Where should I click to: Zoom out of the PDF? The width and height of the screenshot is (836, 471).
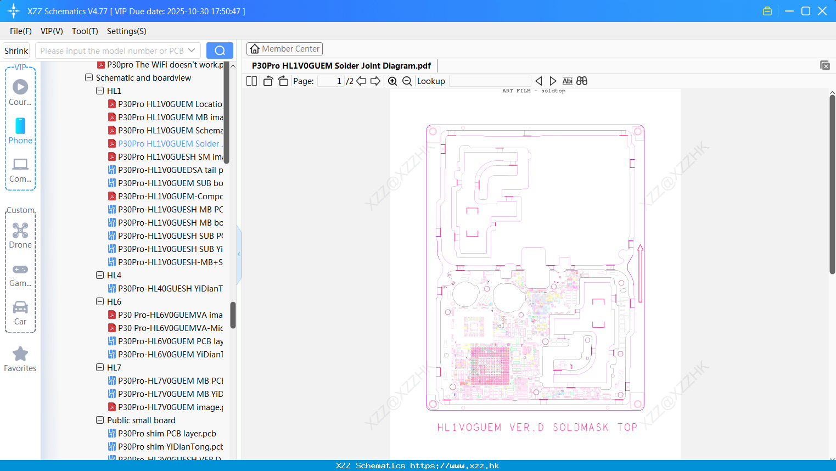pyautogui.click(x=407, y=81)
